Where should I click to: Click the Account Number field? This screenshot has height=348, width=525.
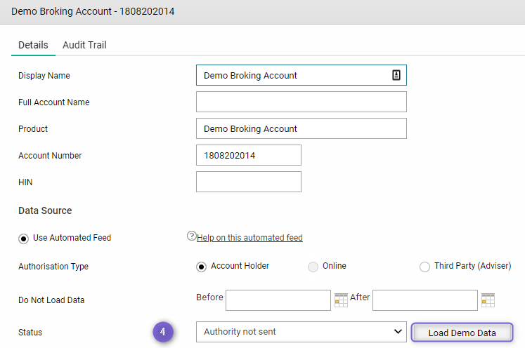click(248, 155)
